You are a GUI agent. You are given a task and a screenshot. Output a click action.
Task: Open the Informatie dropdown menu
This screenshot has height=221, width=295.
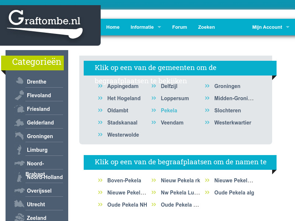coord(142,27)
